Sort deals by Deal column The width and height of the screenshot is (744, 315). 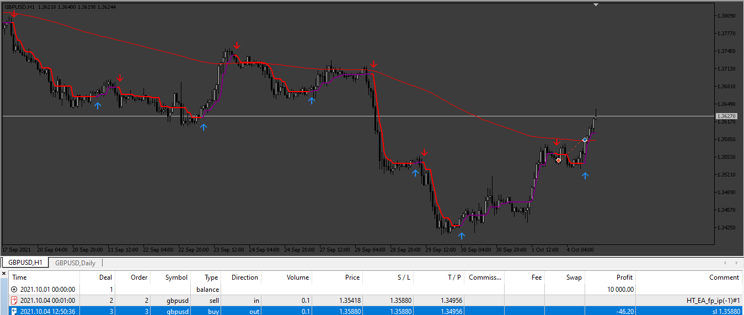pos(98,277)
